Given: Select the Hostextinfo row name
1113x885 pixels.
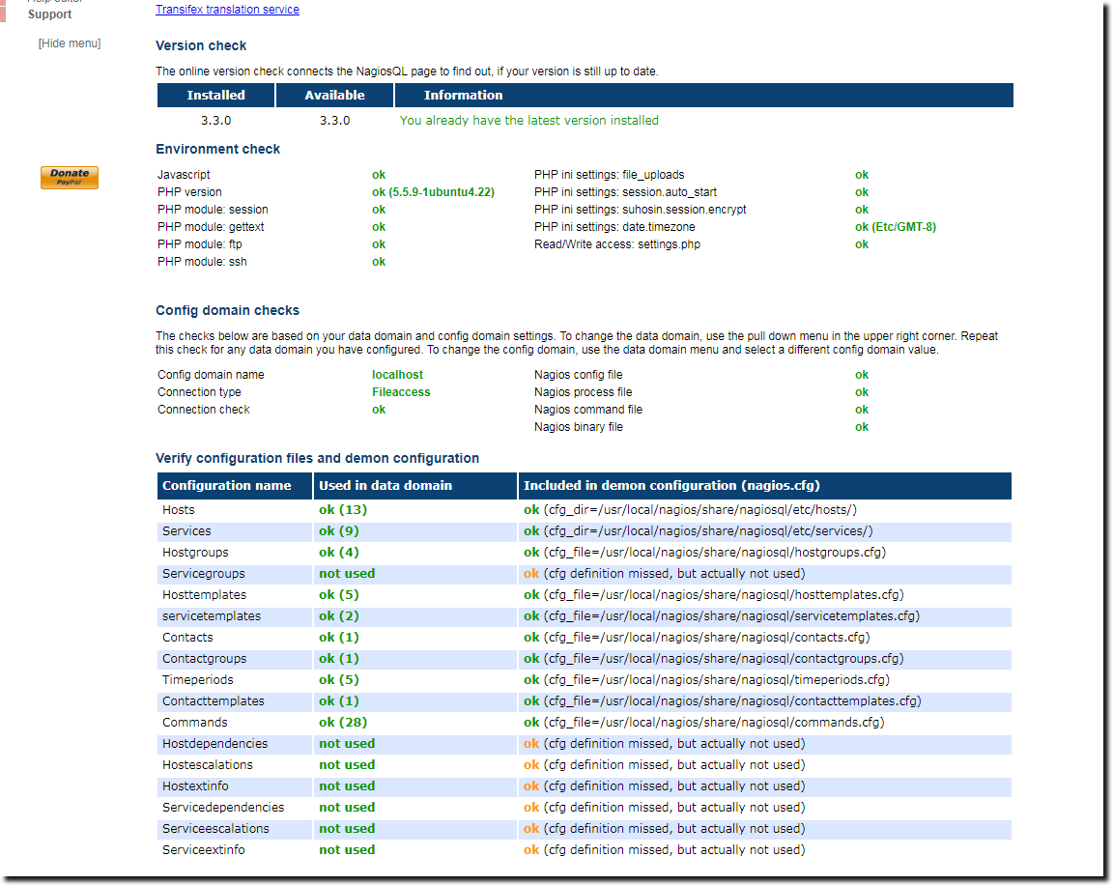Looking at the screenshot, I should [x=195, y=786].
